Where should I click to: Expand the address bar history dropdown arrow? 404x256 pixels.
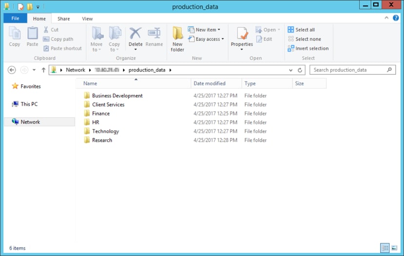291,70
